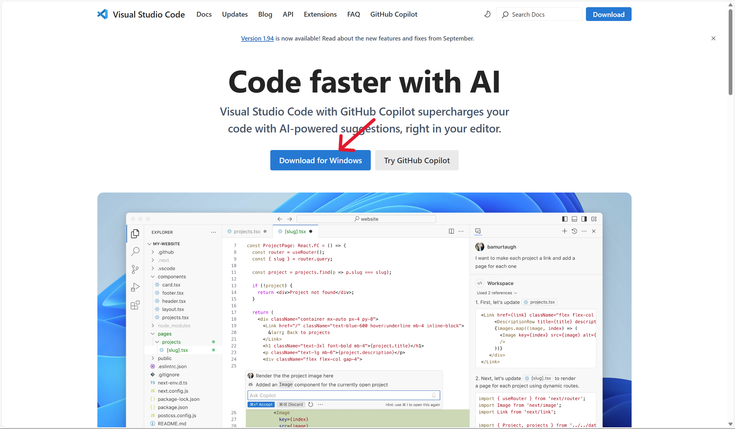Open the Docs menu item

pos(204,14)
